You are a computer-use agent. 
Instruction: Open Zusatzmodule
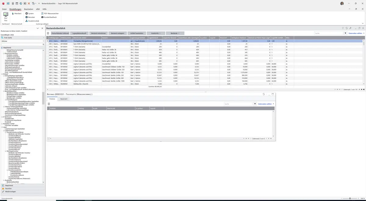(x=32, y=21)
